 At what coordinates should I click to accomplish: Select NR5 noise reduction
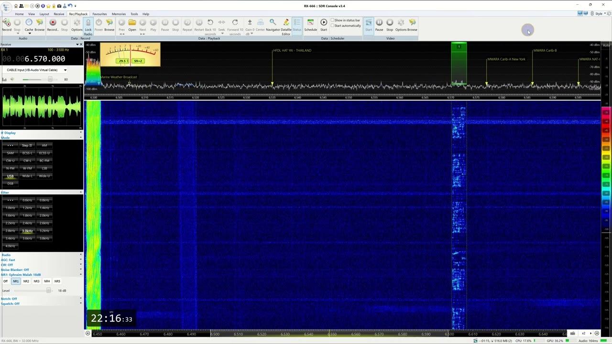click(57, 281)
